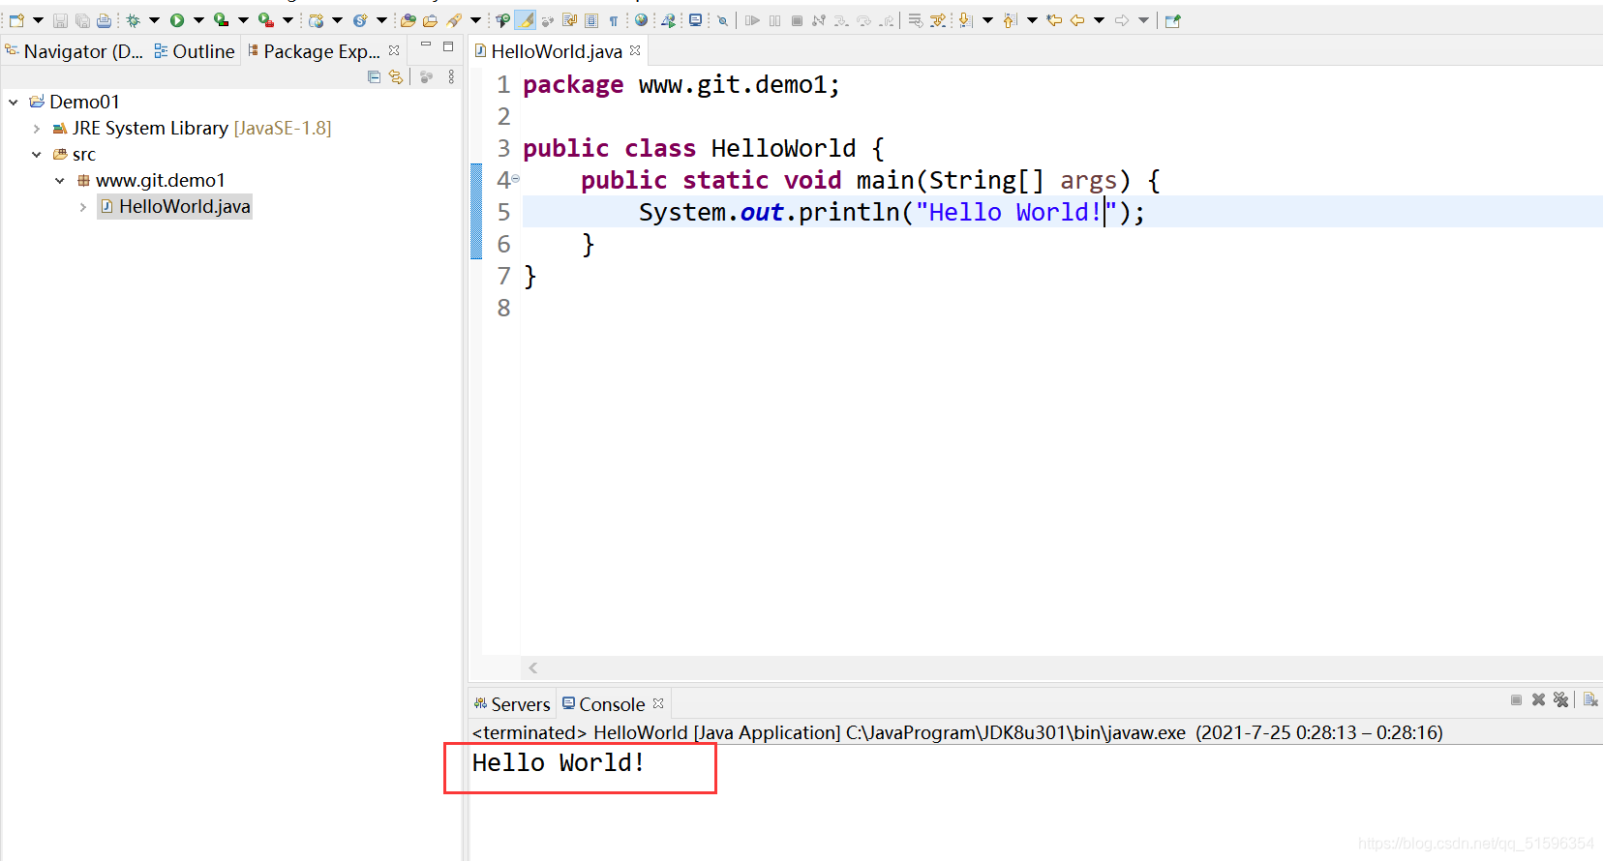Minimize the Package Explorer panel
The image size is (1603, 861).
pos(425,45)
